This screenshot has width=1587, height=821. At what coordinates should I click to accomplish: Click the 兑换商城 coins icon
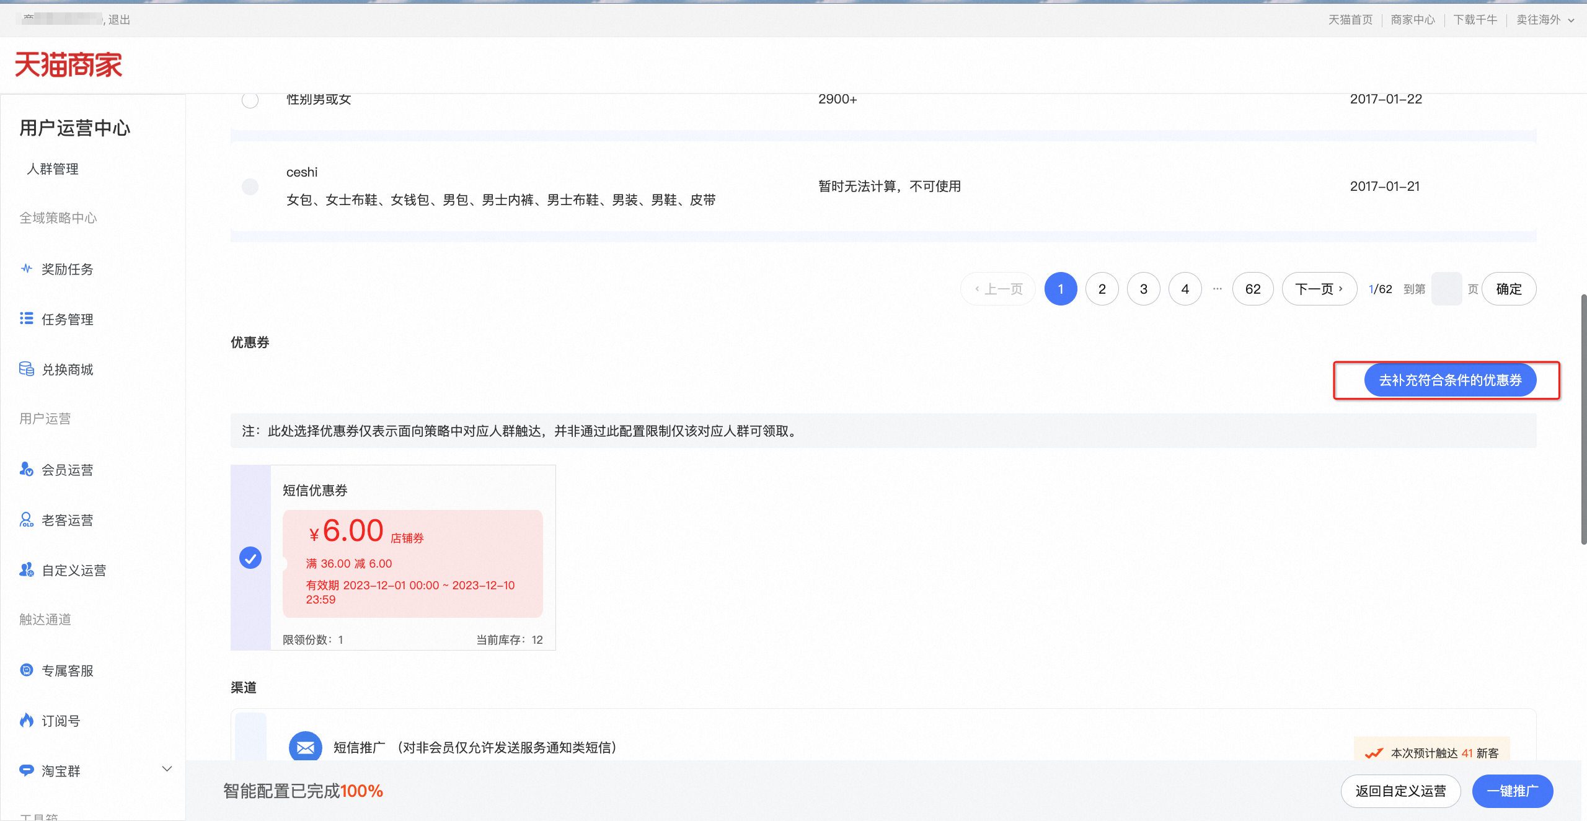pos(27,369)
